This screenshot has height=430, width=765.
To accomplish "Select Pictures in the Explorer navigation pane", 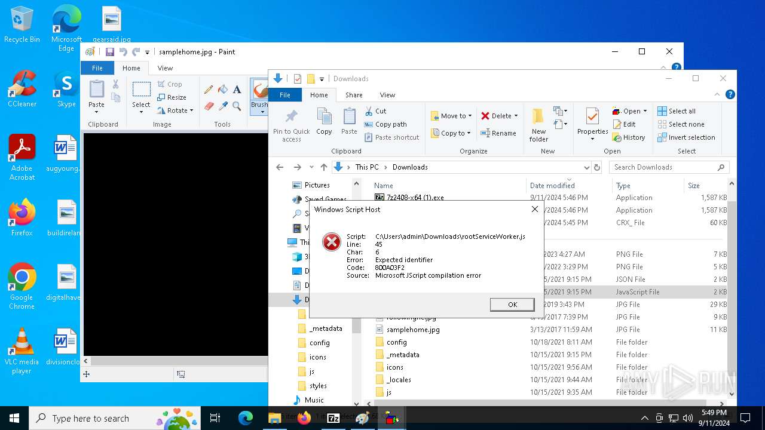I will click(317, 185).
